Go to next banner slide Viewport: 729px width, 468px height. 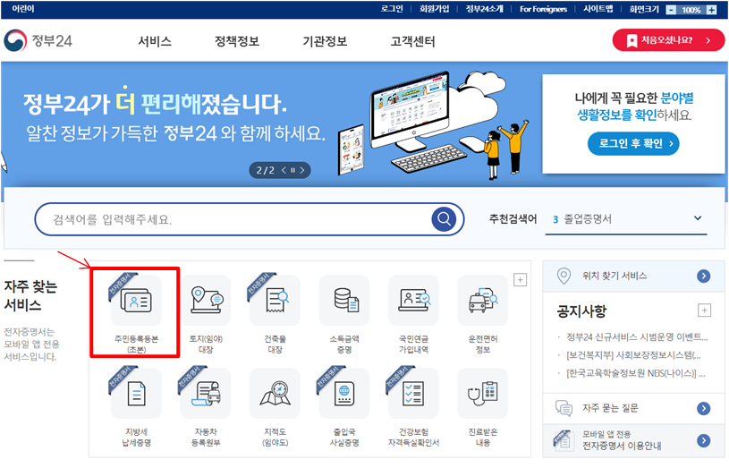pos(302,170)
